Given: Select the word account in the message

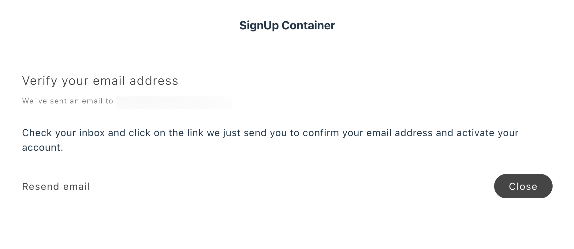Looking at the screenshot, I should [41, 147].
